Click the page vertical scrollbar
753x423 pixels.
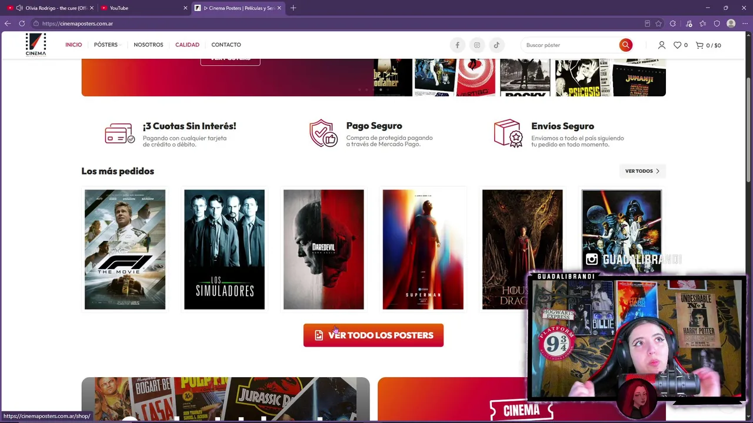click(x=749, y=129)
